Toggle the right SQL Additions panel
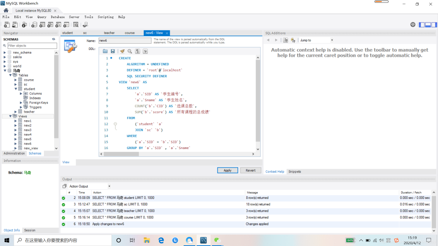The image size is (438, 246). coord(434,25)
